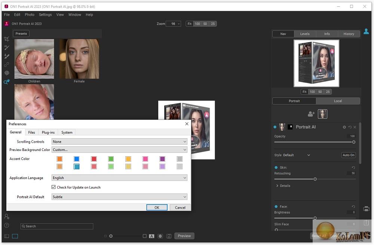
Task: Select the clone stamp brush tool
Action: 7,56
